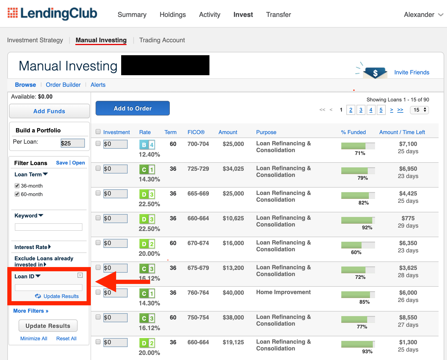The image size is (447, 360).
Task: Switch to Trading Account tab
Action: [162, 40]
